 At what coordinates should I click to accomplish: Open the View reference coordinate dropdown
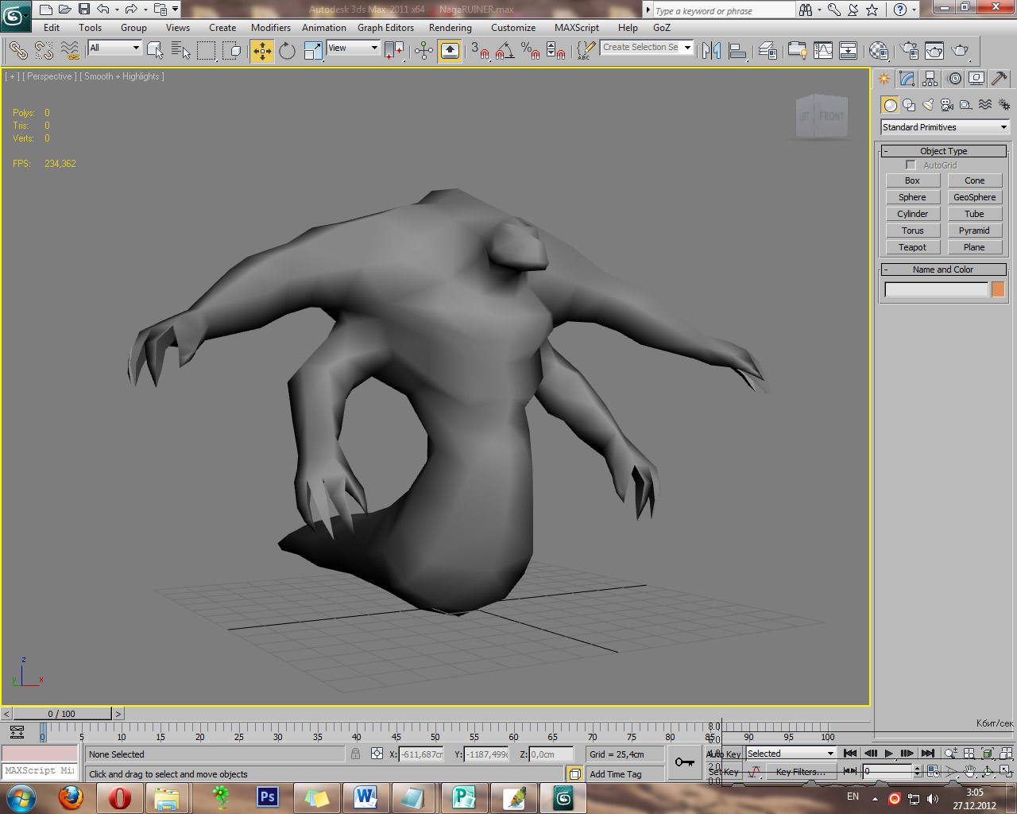353,48
